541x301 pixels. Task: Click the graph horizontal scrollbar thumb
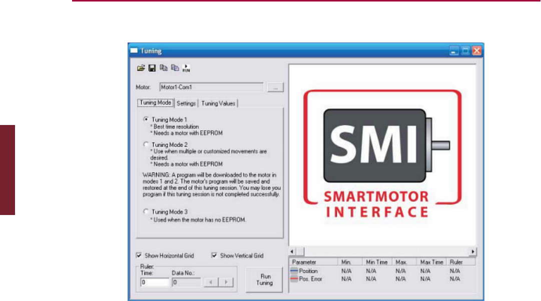pos(300,251)
